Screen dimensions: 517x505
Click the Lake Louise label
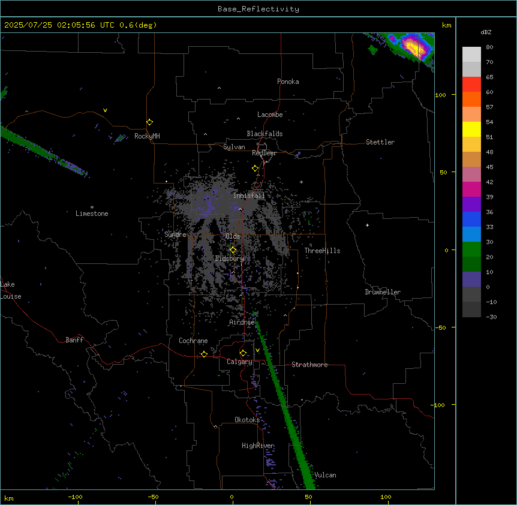pos(11,290)
